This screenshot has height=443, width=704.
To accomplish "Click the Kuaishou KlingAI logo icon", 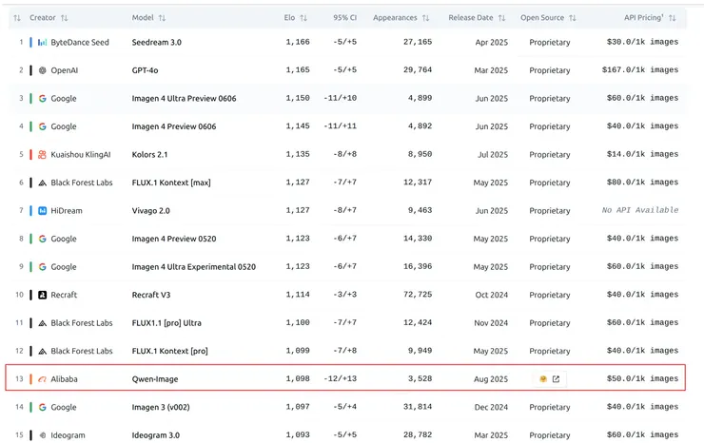I will click(x=43, y=155).
